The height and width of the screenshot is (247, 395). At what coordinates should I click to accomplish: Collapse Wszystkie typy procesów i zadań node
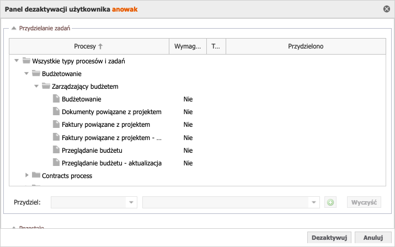pos(17,61)
